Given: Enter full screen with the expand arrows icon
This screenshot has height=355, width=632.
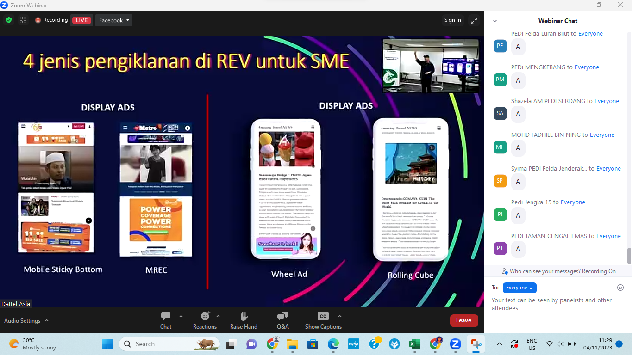Looking at the screenshot, I should (x=474, y=20).
